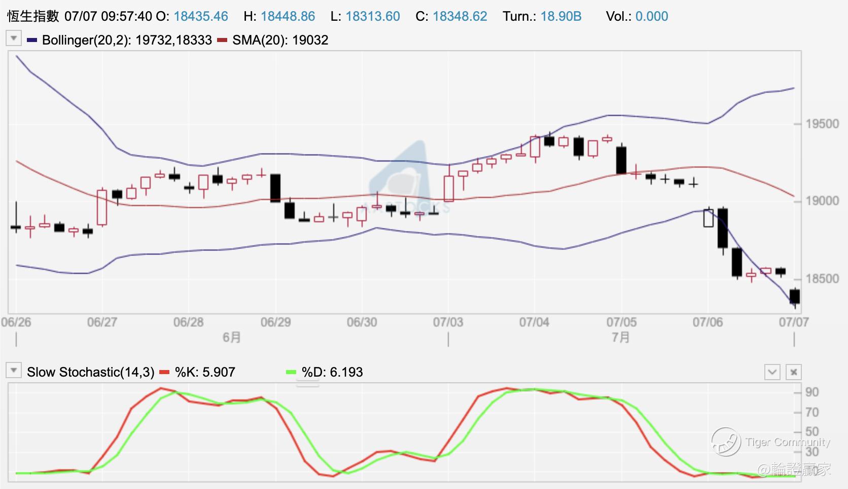Click the 06/28 date axis label
The height and width of the screenshot is (489, 848).
pos(188,322)
